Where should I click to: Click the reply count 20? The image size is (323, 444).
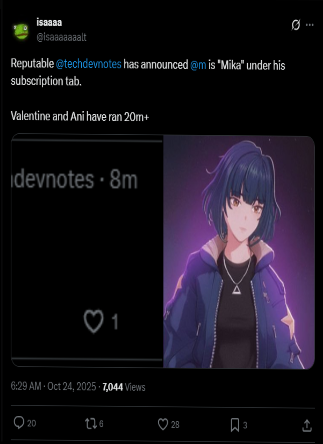pyautogui.click(x=32, y=423)
